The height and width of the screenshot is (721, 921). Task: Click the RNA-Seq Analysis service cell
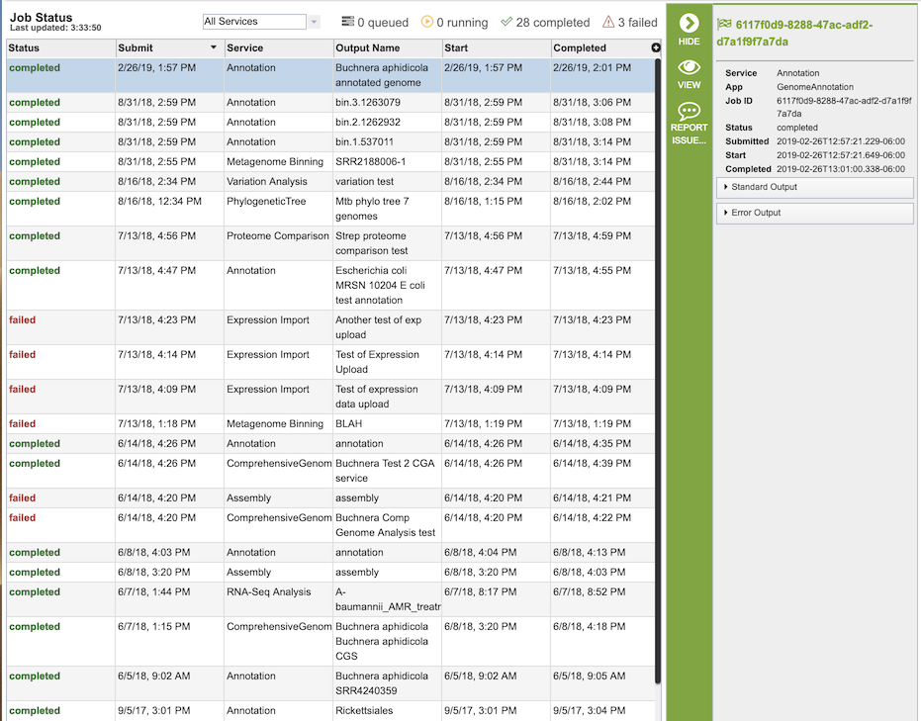click(278, 599)
